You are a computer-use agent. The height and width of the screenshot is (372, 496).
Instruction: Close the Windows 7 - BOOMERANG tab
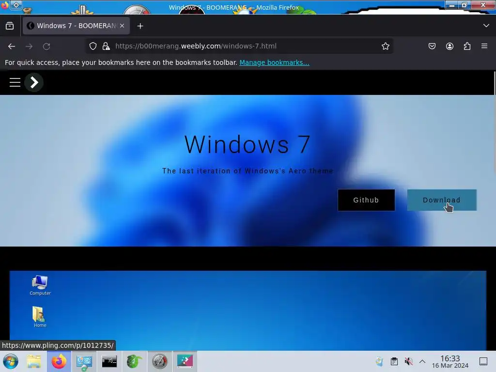[122, 26]
